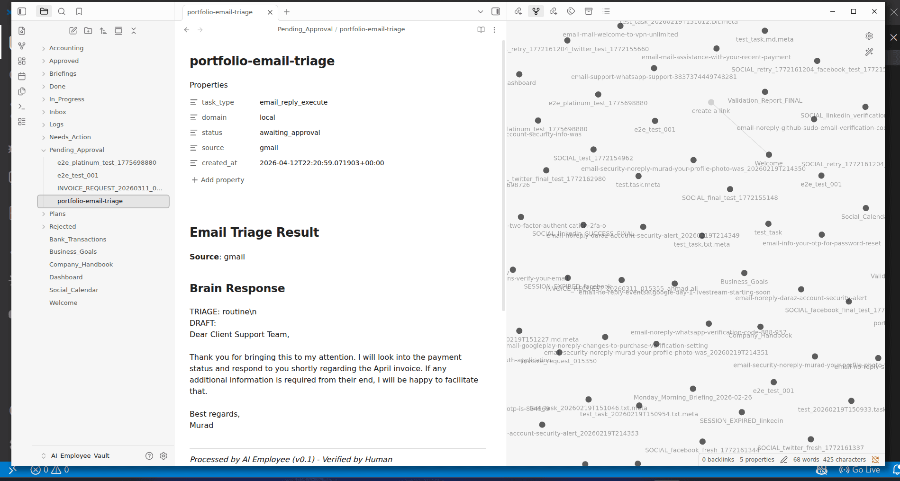Expand the Accounting folder
900x481 pixels.
66,48
